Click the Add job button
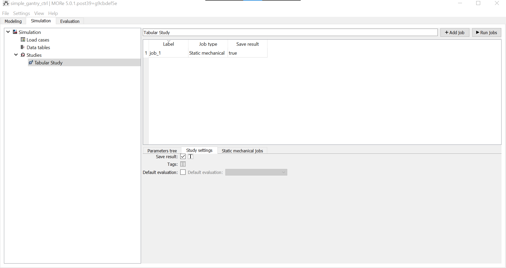The width and height of the screenshot is (506, 268). tap(455, 32)
